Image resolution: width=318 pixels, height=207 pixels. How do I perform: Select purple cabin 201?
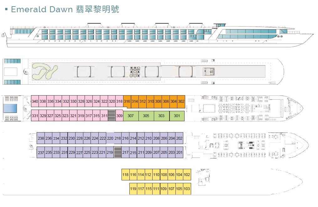(179, 152)
